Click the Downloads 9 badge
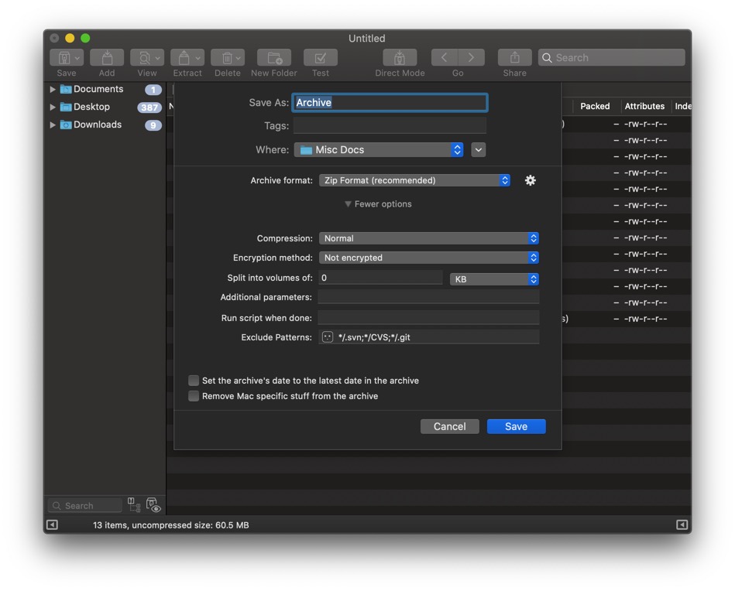 pos(153,125)
